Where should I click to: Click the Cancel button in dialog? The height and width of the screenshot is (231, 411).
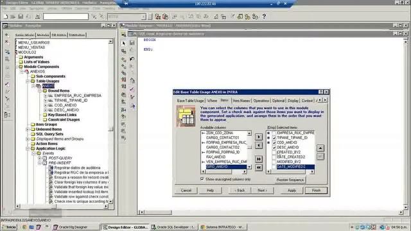point(186,191)
